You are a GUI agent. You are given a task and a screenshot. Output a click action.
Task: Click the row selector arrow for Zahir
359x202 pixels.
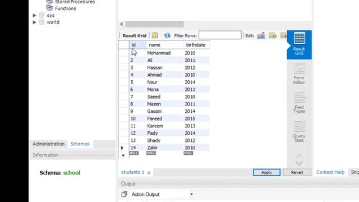(x=122, y=148)
